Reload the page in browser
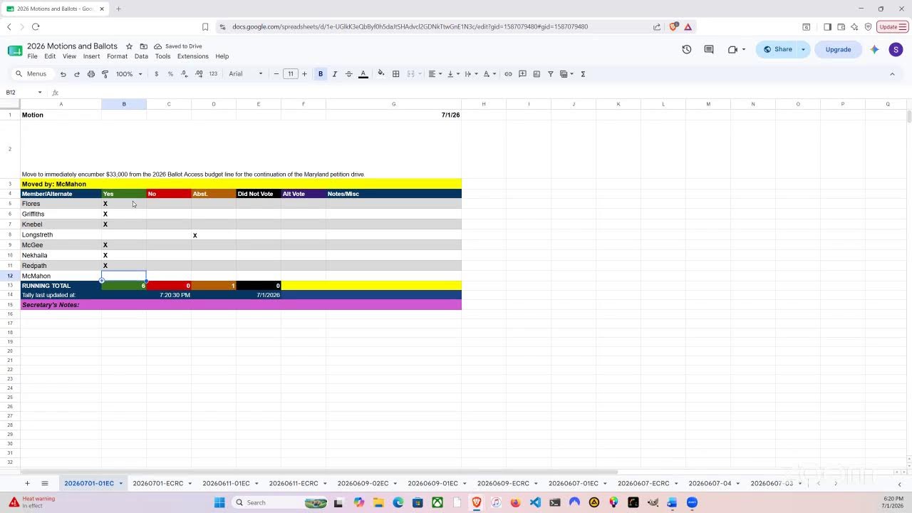Screen dimensions: 912x513 (x=36, y=27)
